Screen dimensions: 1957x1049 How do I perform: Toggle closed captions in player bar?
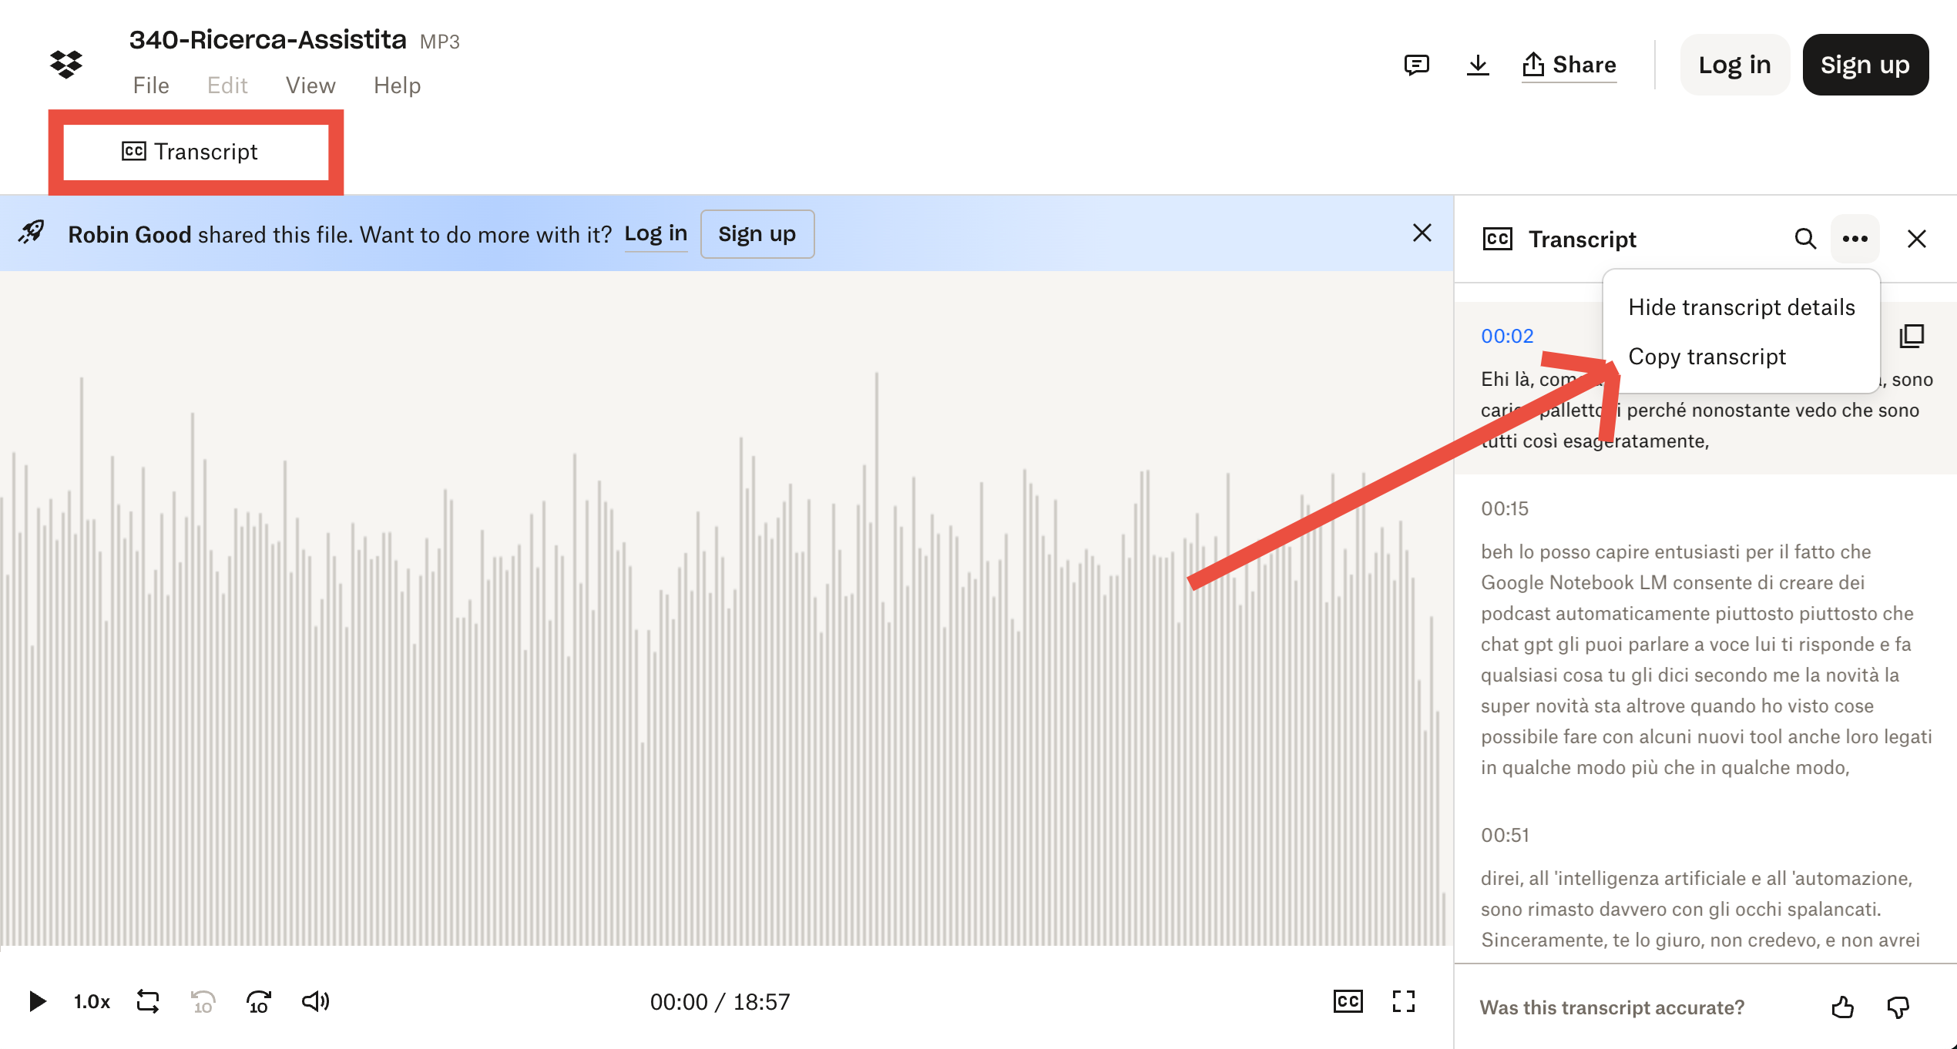click(1348, 1001)
